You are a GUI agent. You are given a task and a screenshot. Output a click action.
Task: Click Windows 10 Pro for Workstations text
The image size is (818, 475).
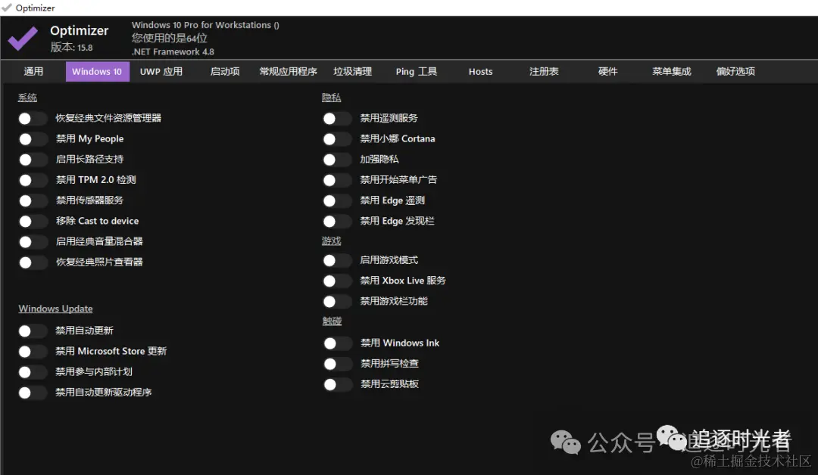(x=205, y=25)
